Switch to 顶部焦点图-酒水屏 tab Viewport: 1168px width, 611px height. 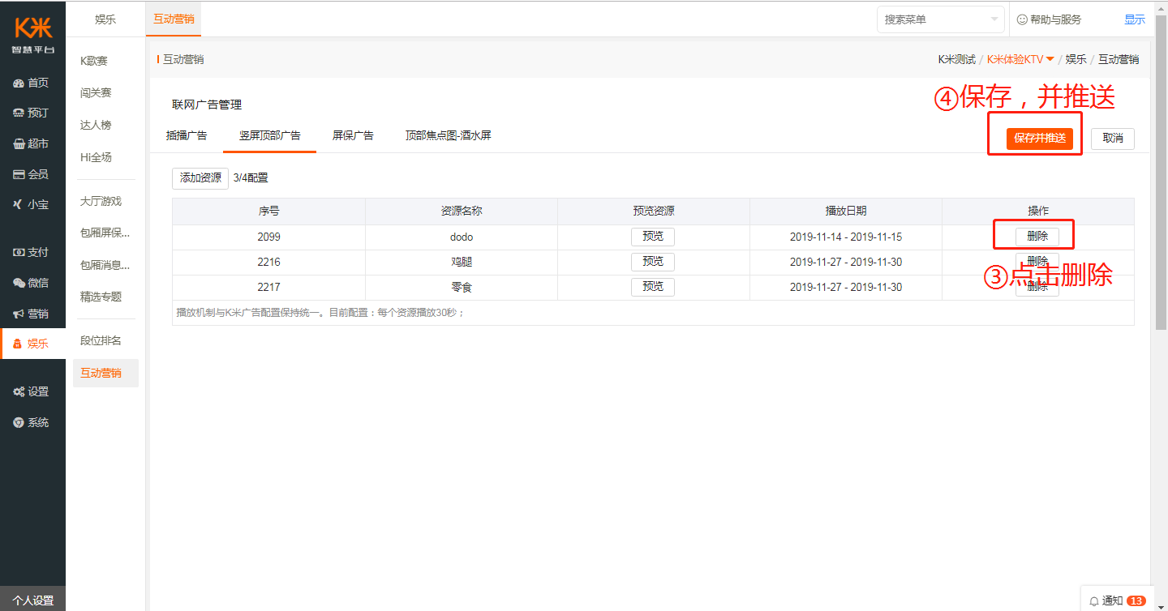coord(449,135)
